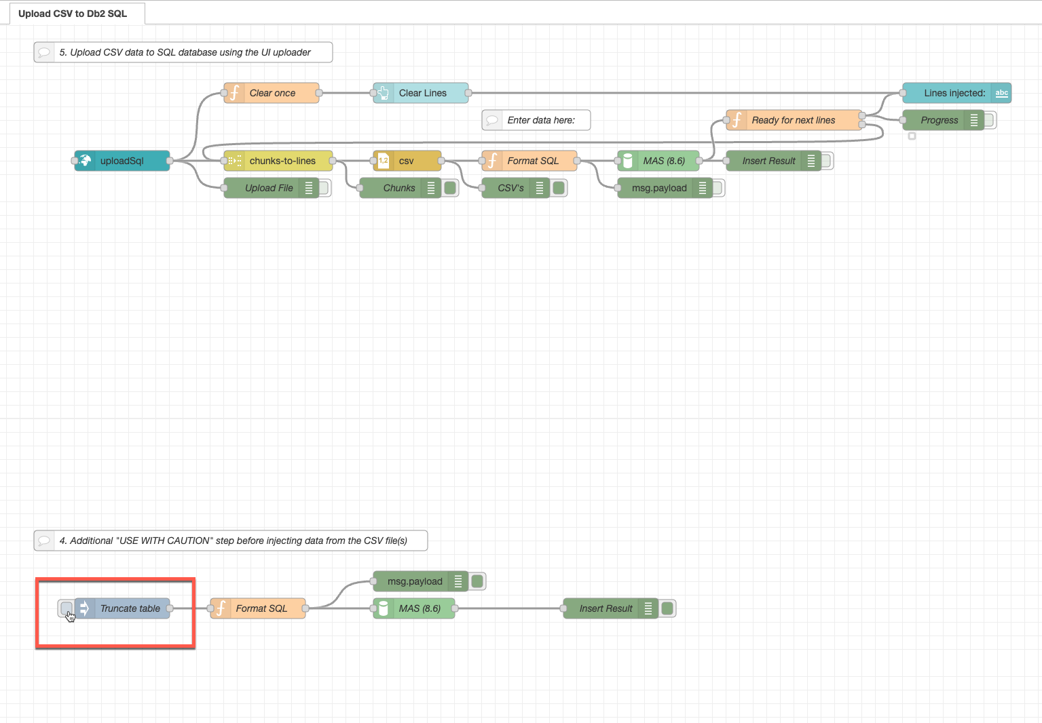
Task: Select the uploadSql node label
Action: point(122,161)
